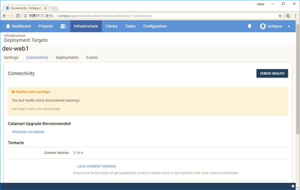
Task: Select the Infrastructure menu
Action: click(86, 26)
